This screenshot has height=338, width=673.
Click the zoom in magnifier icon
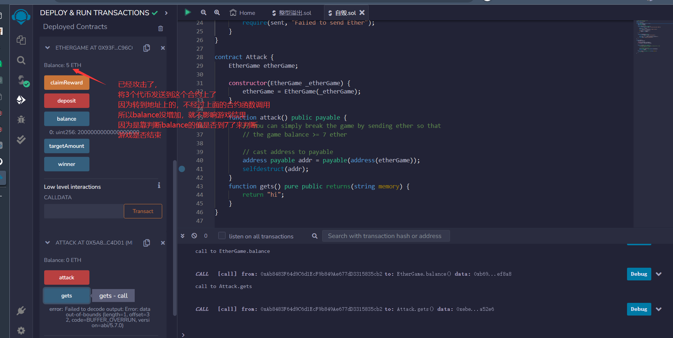pos(217,13)
